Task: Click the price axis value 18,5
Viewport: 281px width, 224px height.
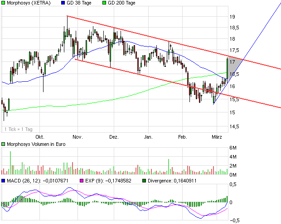Action: click(234, 28)
